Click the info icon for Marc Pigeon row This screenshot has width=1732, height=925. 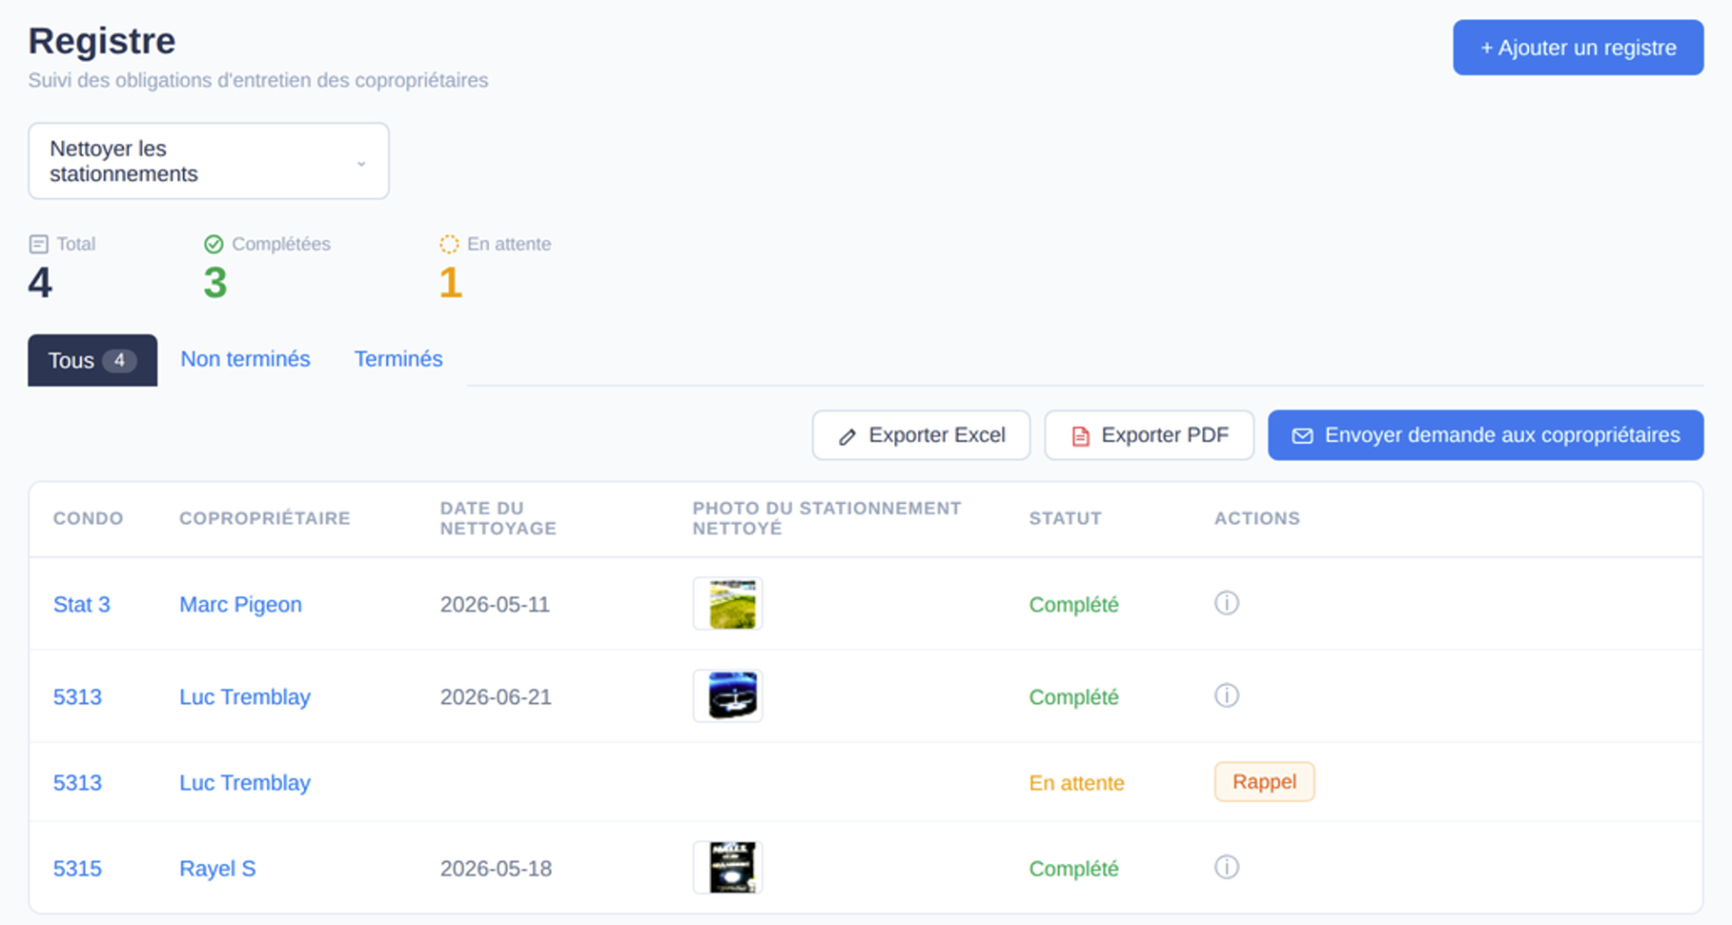pos(1226,603)
